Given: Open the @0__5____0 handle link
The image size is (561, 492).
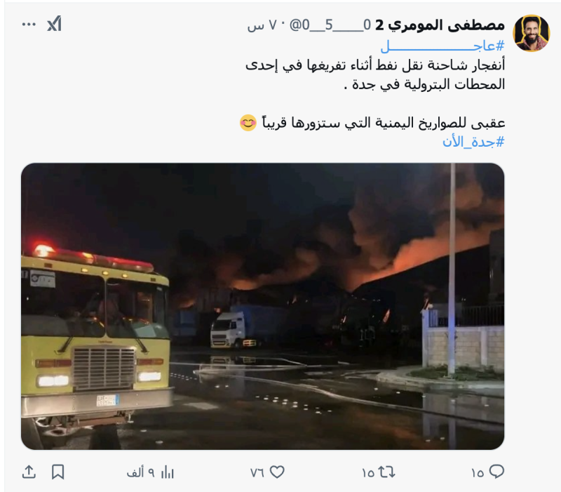Looking at the screenshot, I should point(330,25).
